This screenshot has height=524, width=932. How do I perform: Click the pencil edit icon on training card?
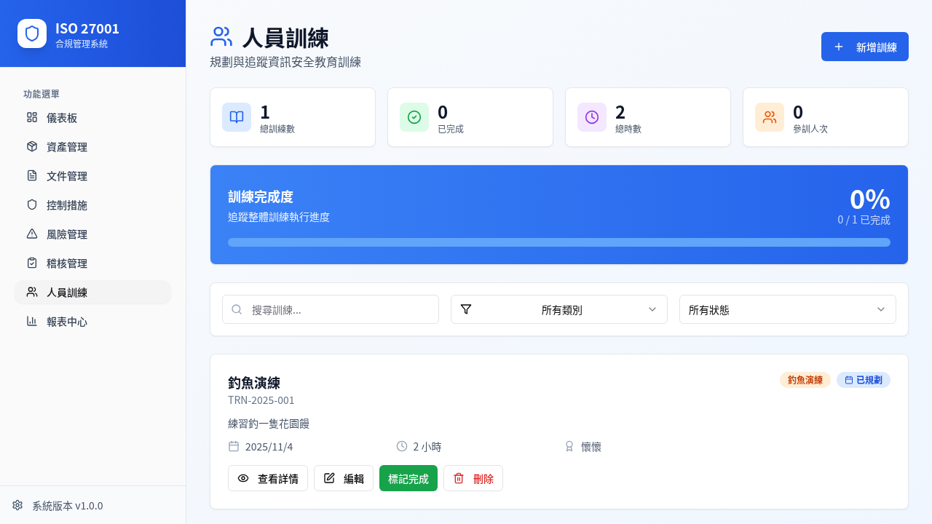click(329, 478)
